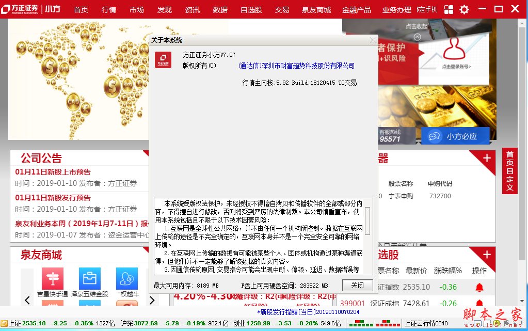Go to next page in 泉友商城 carousel

(x=152, y=300)
